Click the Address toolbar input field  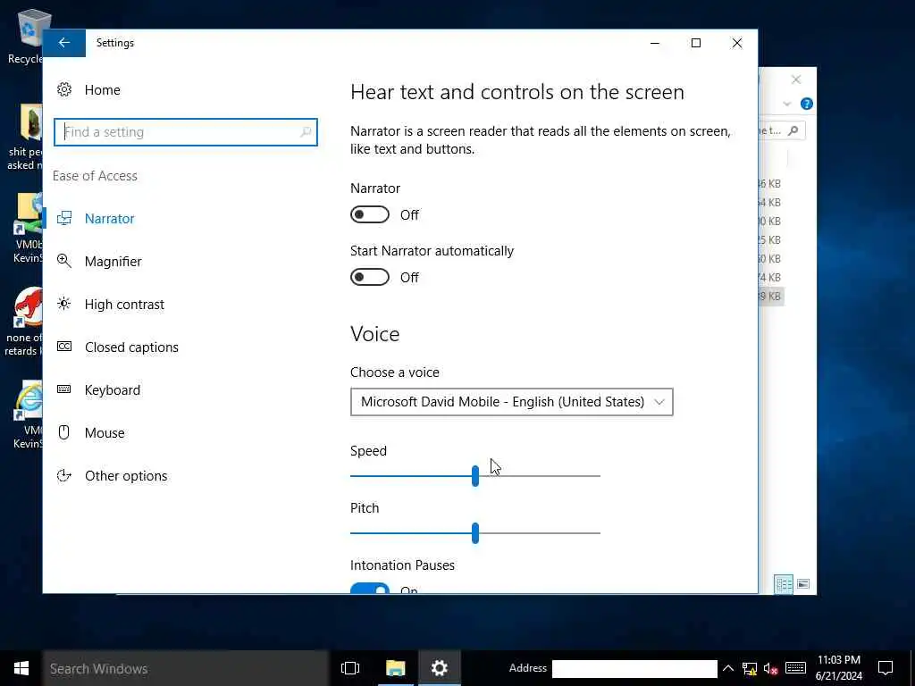[634, 668]
